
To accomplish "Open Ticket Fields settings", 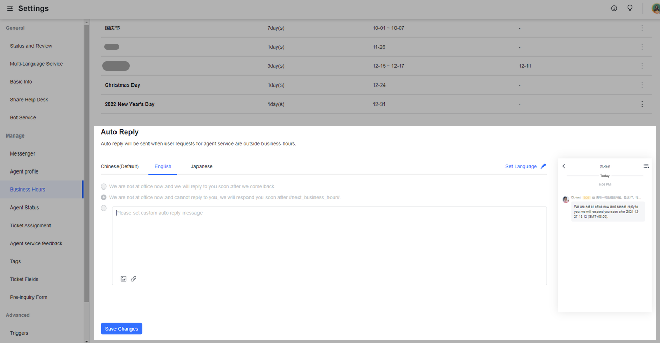I will pyautogui.click(x=24, y=279).
